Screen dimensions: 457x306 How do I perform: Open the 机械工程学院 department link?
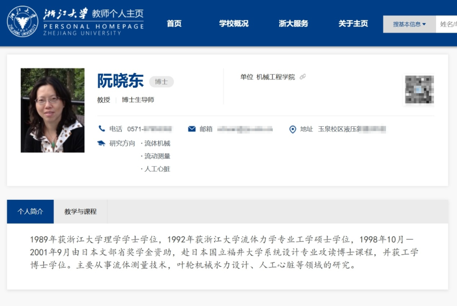(x=275, y=77)
